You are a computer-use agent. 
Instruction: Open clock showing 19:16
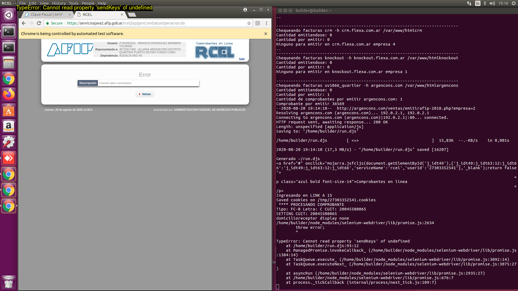[503, 3]
